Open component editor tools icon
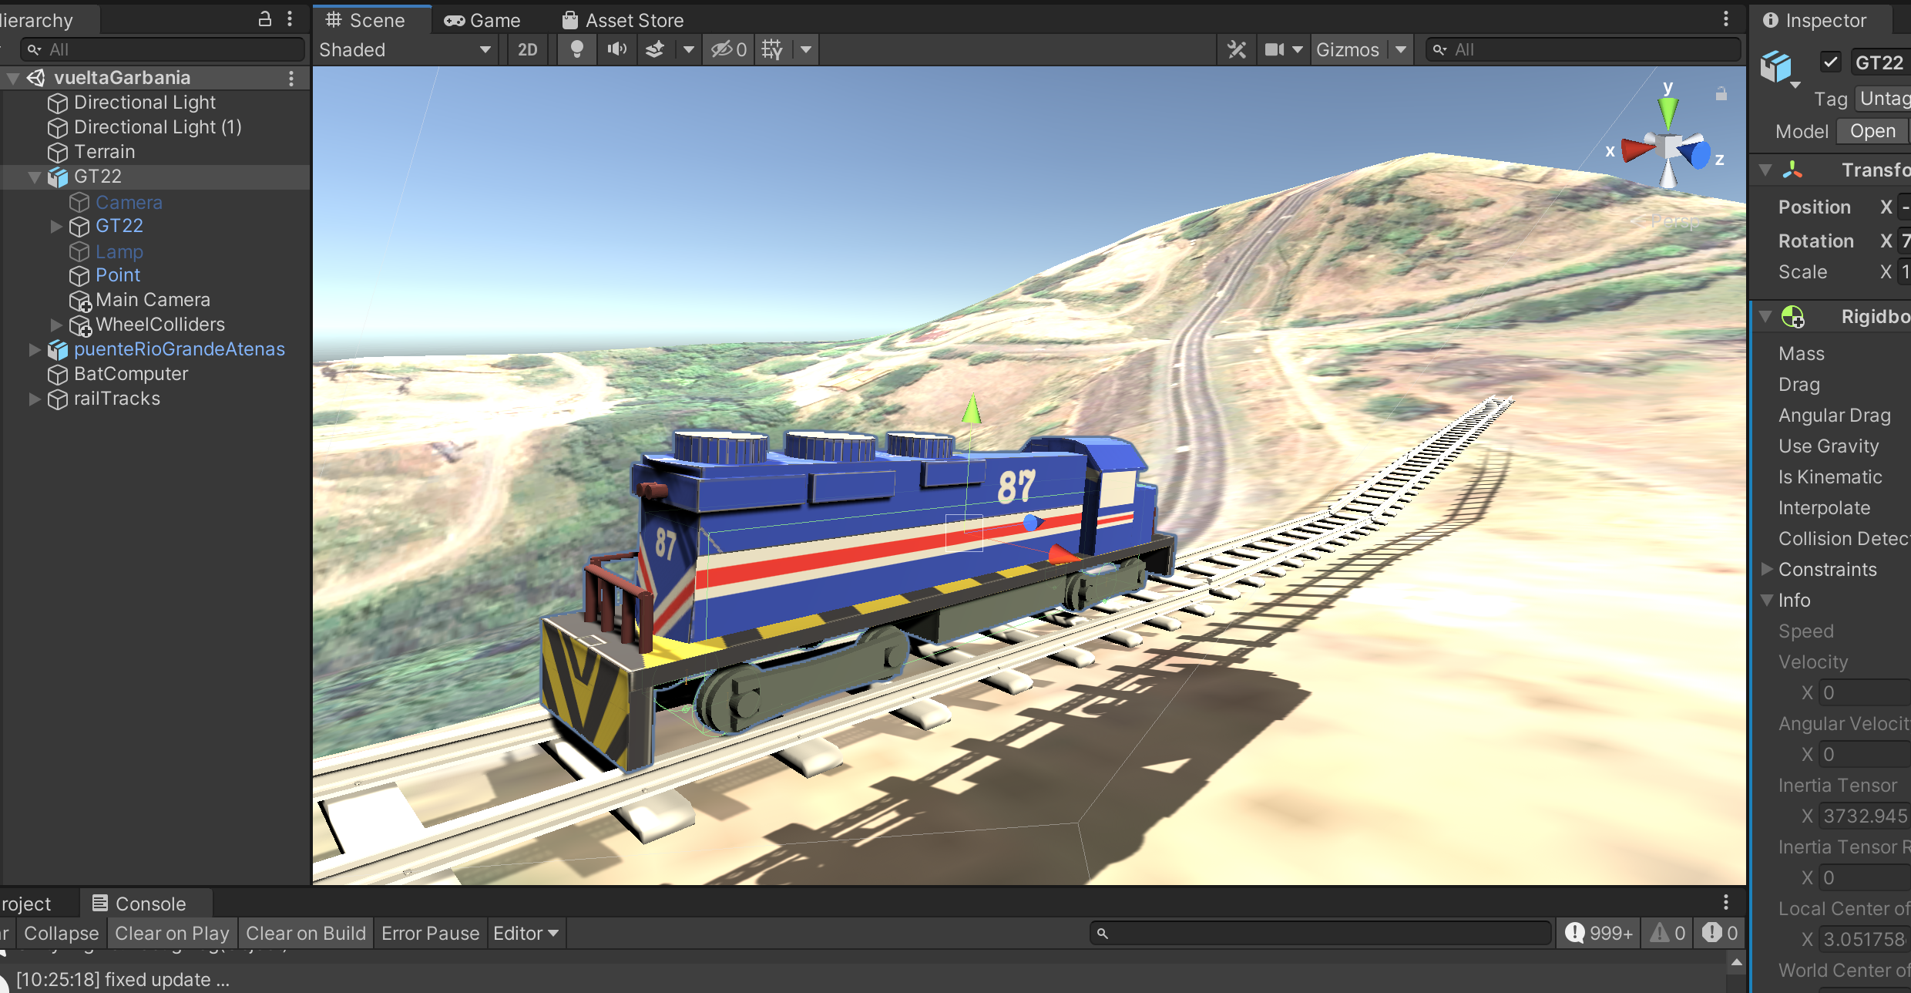 click(x=1237, y=49)
